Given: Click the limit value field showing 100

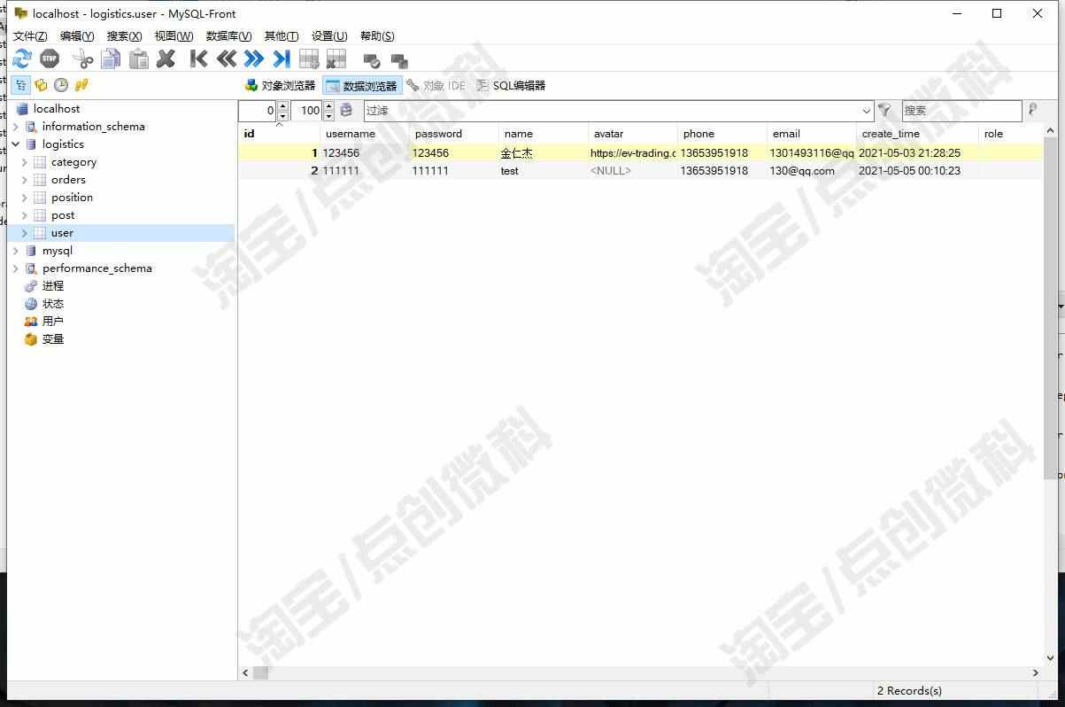Looking at the screenshot, I should 306,111.
